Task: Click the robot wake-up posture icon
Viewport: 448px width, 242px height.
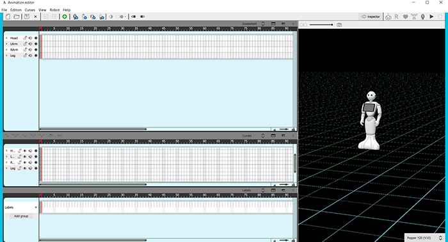Action: pos(414,17)
